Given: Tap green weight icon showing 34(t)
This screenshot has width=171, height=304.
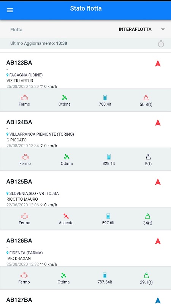Looking at the screenshot, I should [147, 216].
